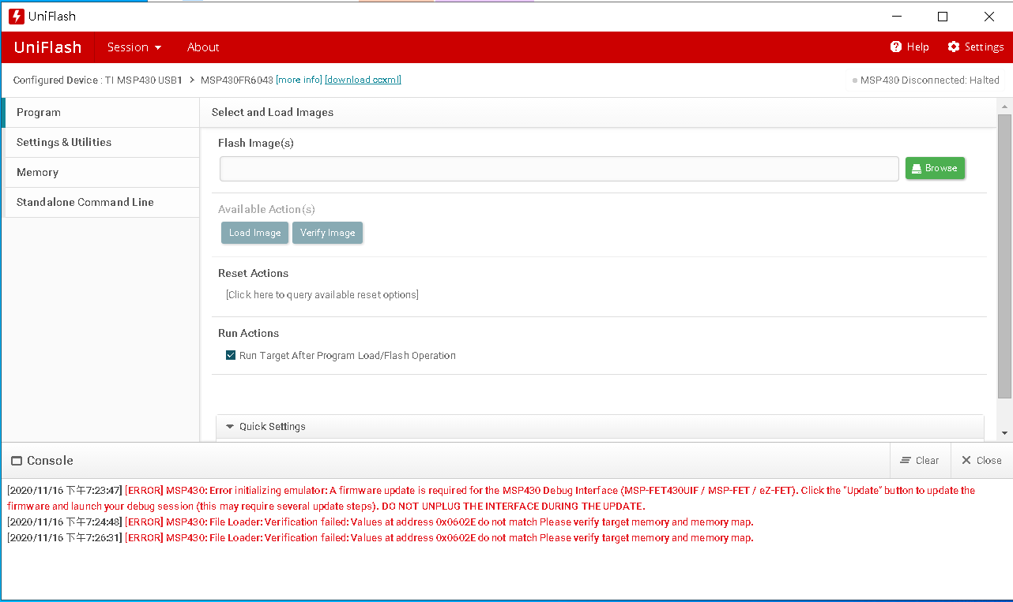Browse for a flash image file
This screenshot has height=602, width=1013.
tap(935, 168)
